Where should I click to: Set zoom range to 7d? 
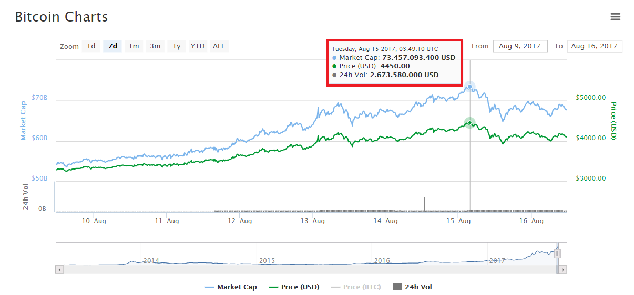point(113,46)
